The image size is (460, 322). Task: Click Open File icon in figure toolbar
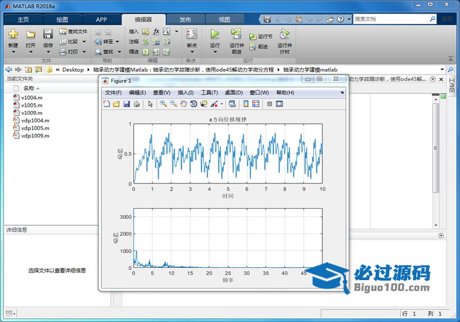pos(116,104)
